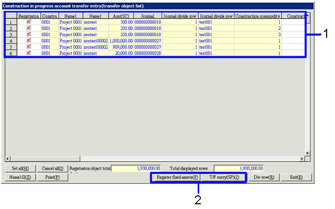Click the Exit(E) button

[x=296, y=177]
